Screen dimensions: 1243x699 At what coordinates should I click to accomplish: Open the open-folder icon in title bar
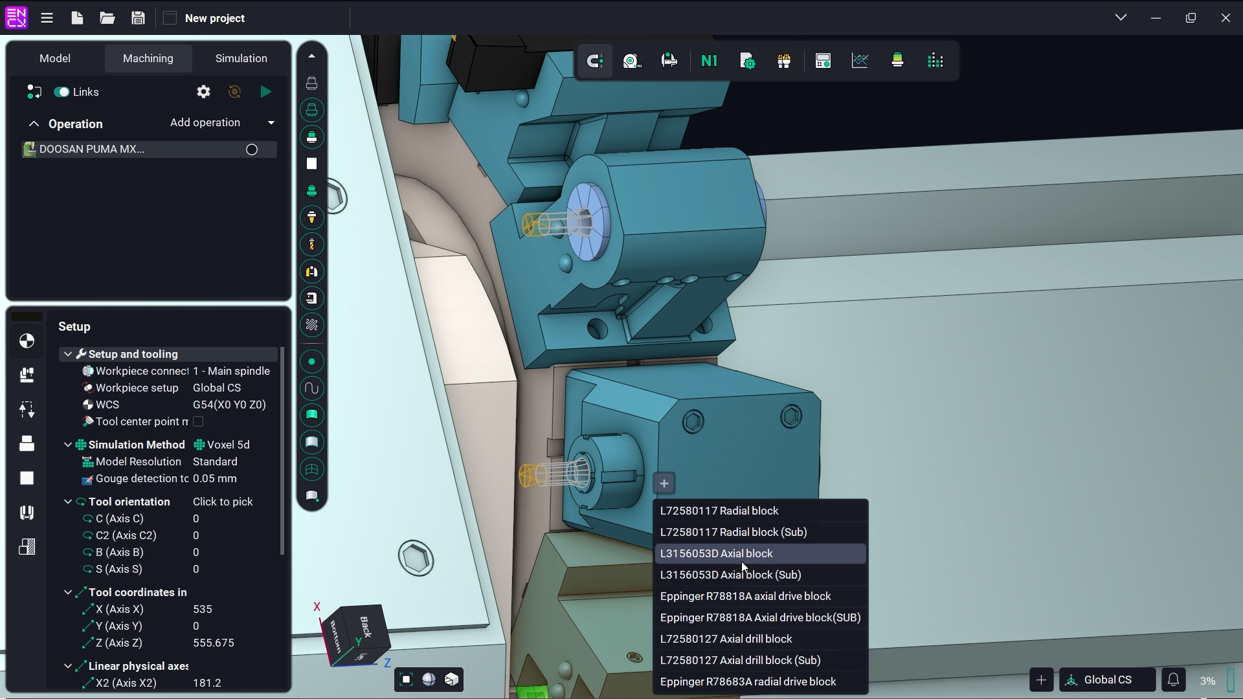(107, 18)
